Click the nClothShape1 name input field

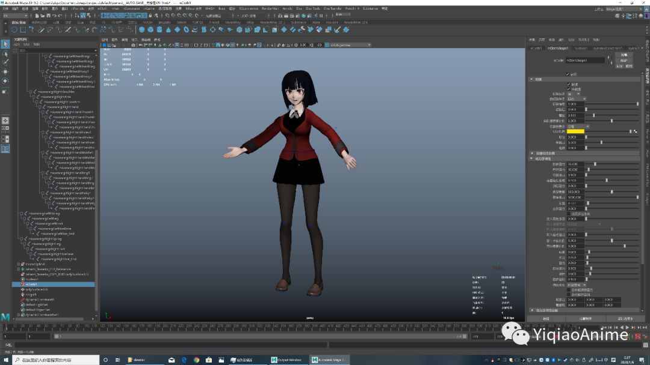tap(586, 61)
